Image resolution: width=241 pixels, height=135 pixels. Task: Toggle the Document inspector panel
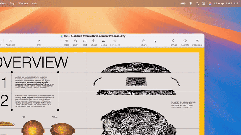point(197,41)
